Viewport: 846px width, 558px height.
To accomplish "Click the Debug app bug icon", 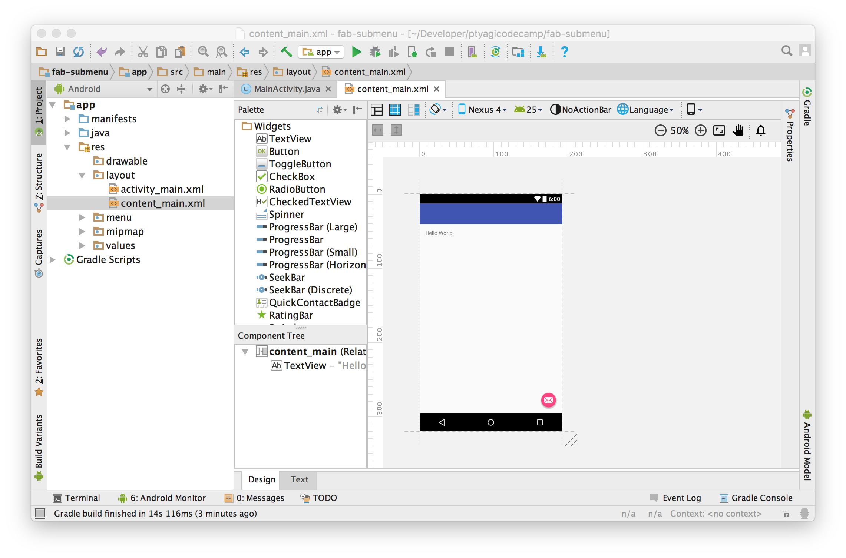I will (375, 52).
